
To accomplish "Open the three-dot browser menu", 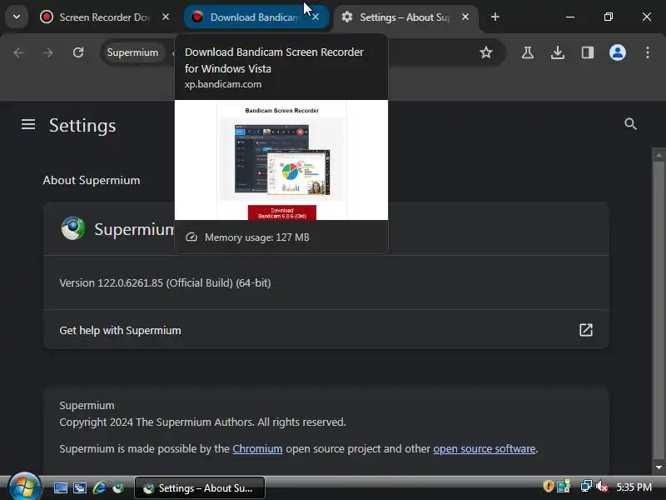I will (x=648, y=52).
